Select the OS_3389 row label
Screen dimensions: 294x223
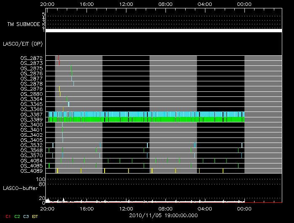tap(31, 119)
